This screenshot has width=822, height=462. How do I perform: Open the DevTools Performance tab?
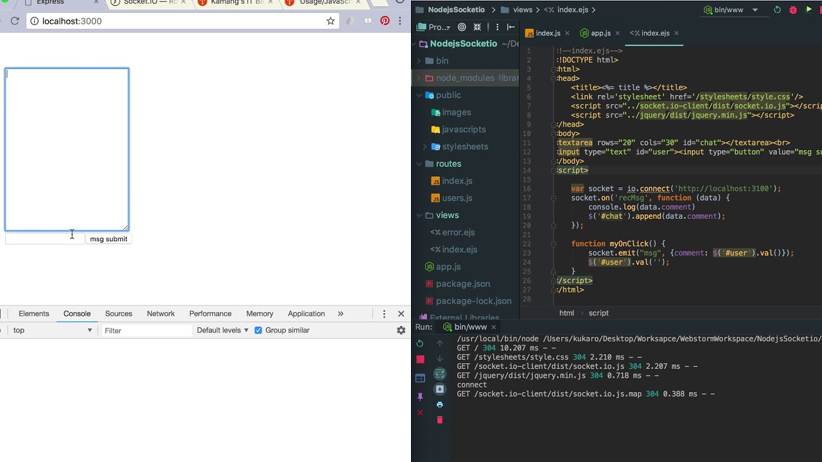[211, 314]
